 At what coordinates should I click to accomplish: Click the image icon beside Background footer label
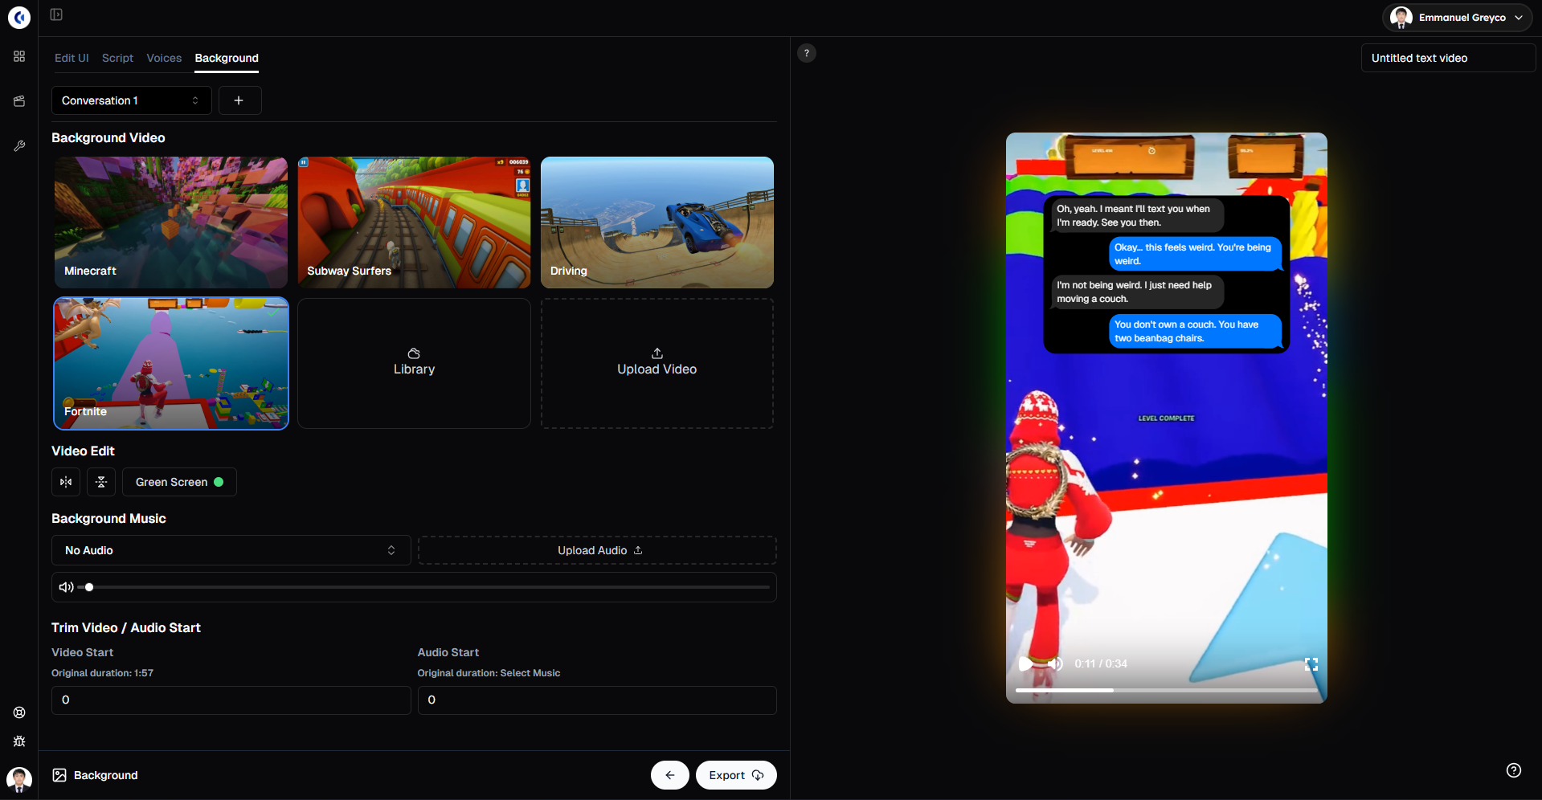pos(59,775)
